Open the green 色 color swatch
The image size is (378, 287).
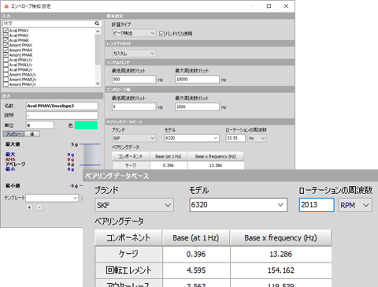pyautogui.click(x=86, y=125)
